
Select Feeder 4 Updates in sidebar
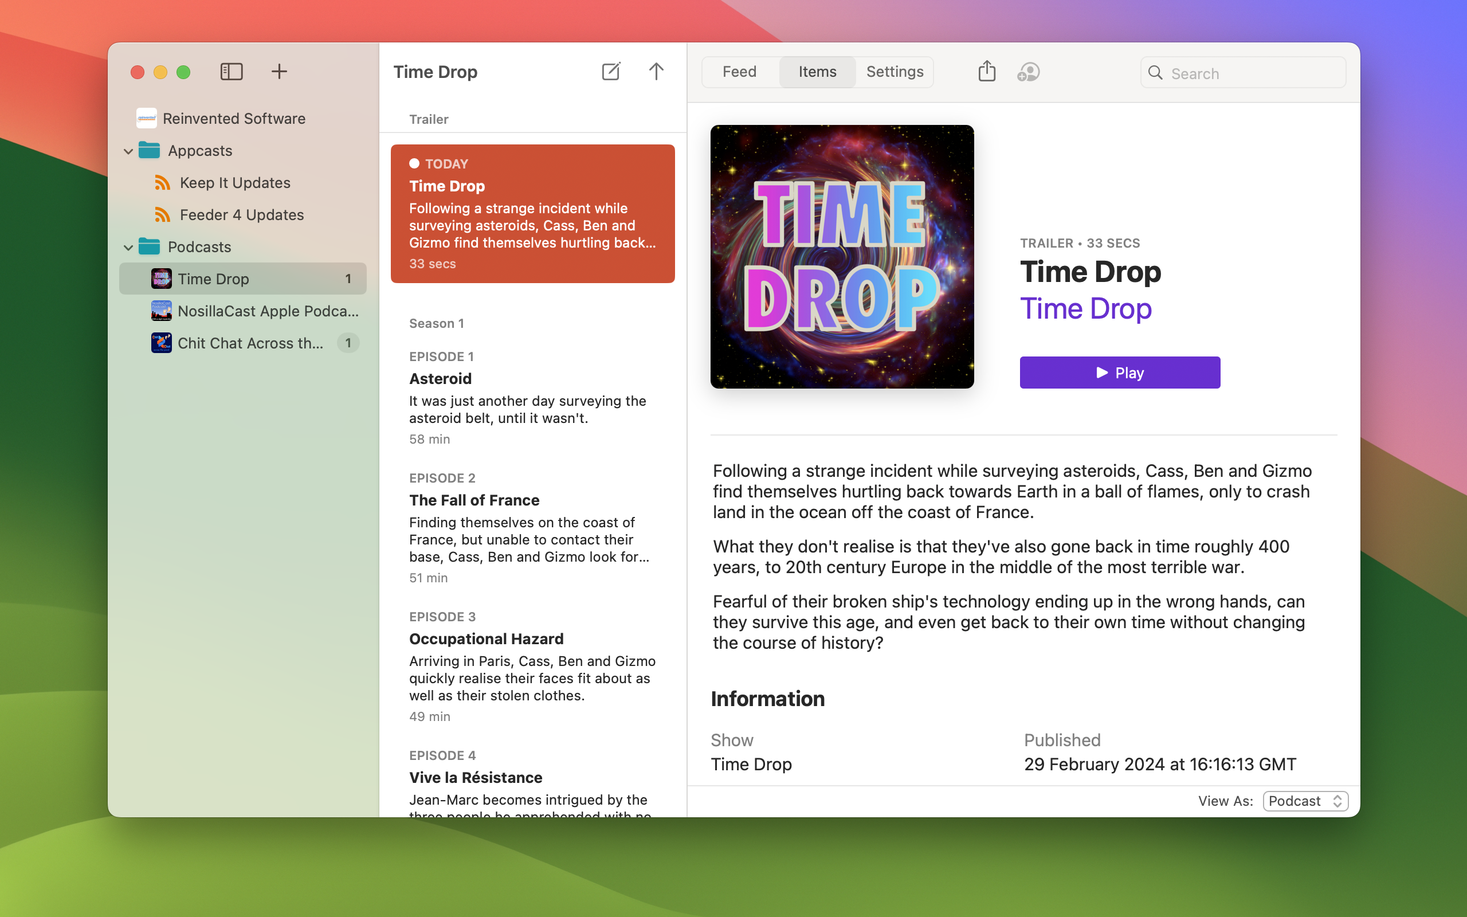click(242, 215)
